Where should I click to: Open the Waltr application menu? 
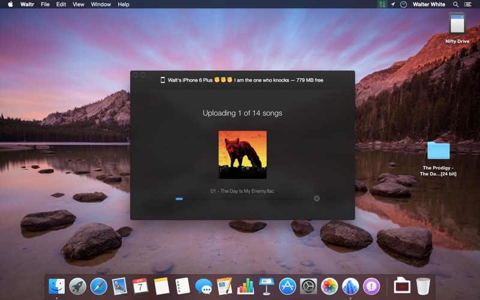click(27, 4)
